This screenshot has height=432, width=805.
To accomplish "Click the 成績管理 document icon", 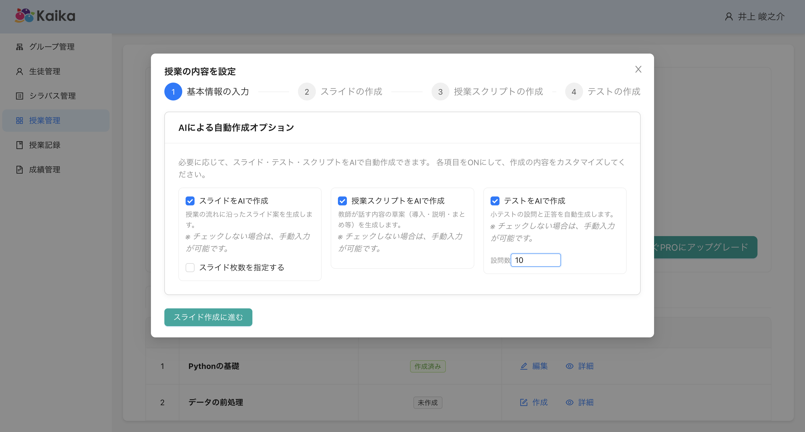I will pyautogui.click(x=19, y=170).
